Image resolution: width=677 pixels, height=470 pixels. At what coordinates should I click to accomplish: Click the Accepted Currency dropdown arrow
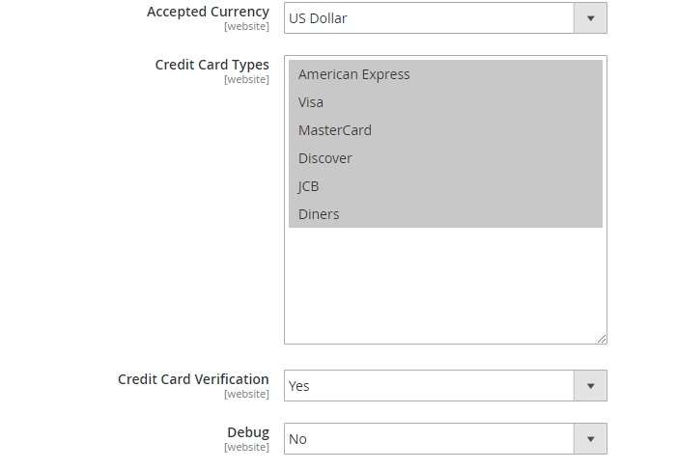pyautogui.click(x=590, y=17)
